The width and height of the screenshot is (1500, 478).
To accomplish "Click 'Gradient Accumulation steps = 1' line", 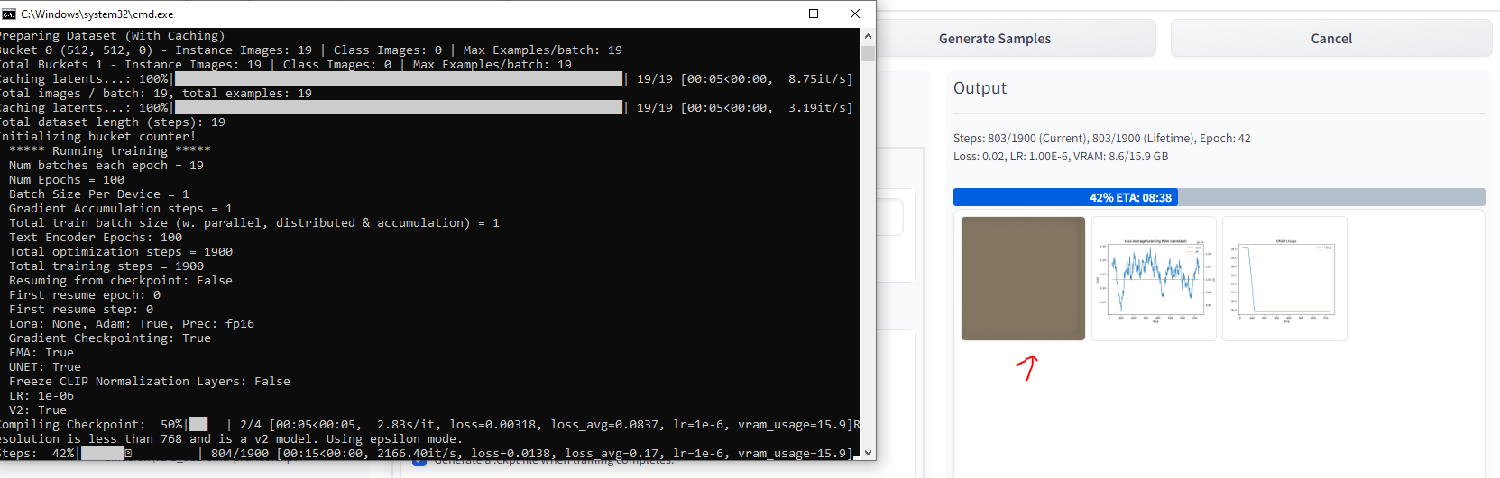I will pos(121,209).
